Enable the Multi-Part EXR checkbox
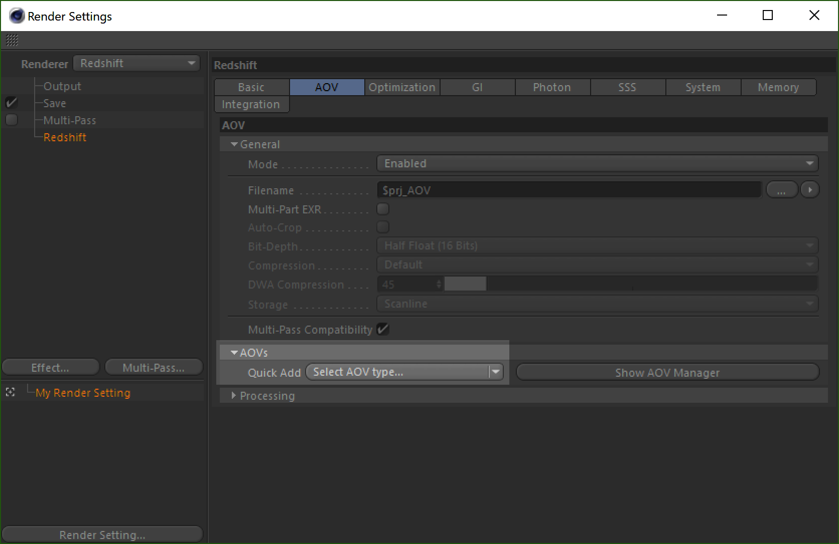Viewport: 839px width, 544px height. pos(383,209)
